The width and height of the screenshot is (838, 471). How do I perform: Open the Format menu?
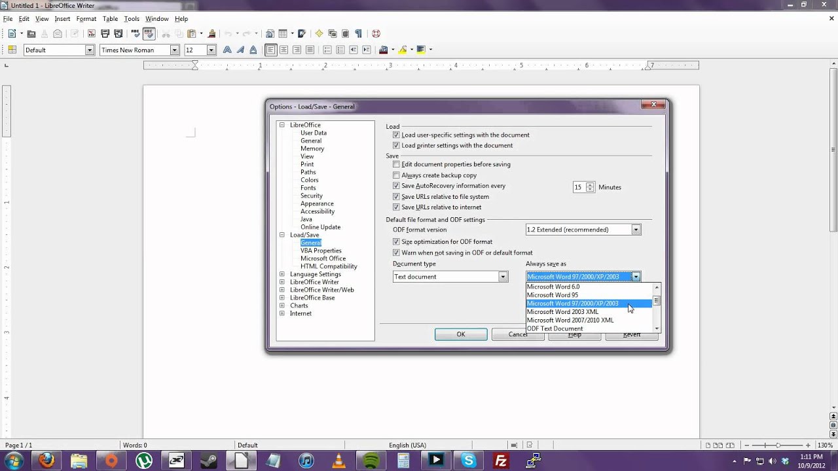(86, 19)
